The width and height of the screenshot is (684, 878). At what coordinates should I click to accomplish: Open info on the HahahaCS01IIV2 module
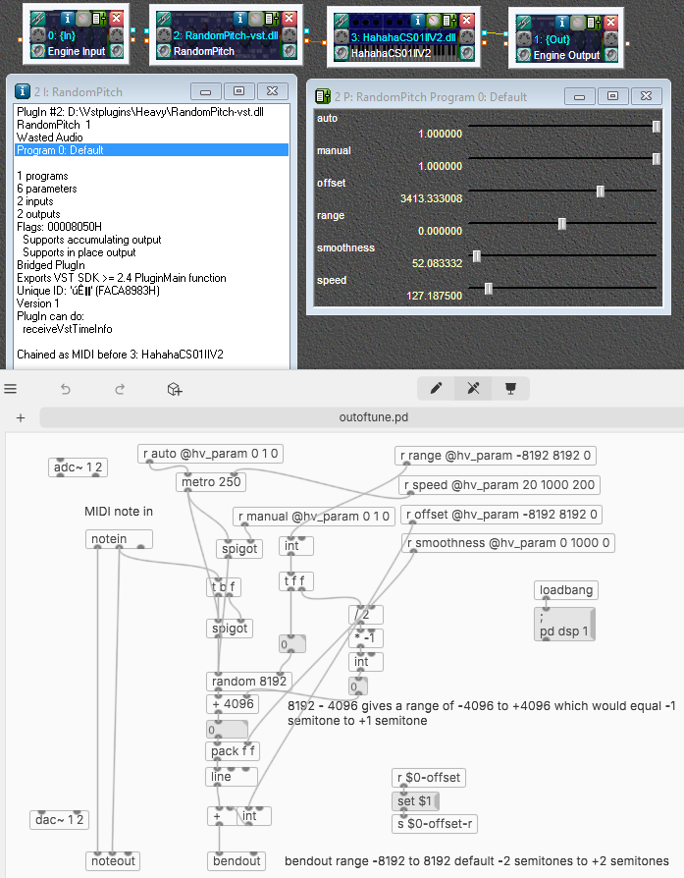417,20
